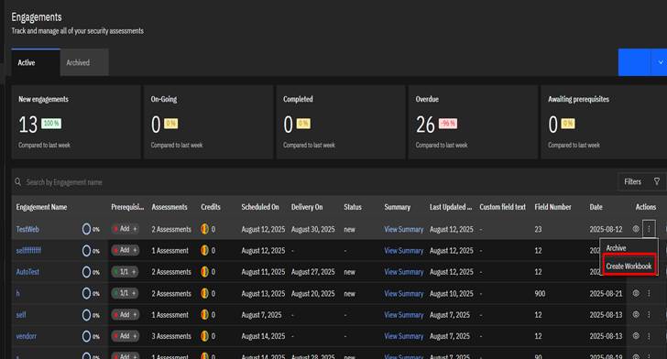This screenshot has width=667, height=359.
Task: Click the Credits column header
Action: click(x=211, y=207)
